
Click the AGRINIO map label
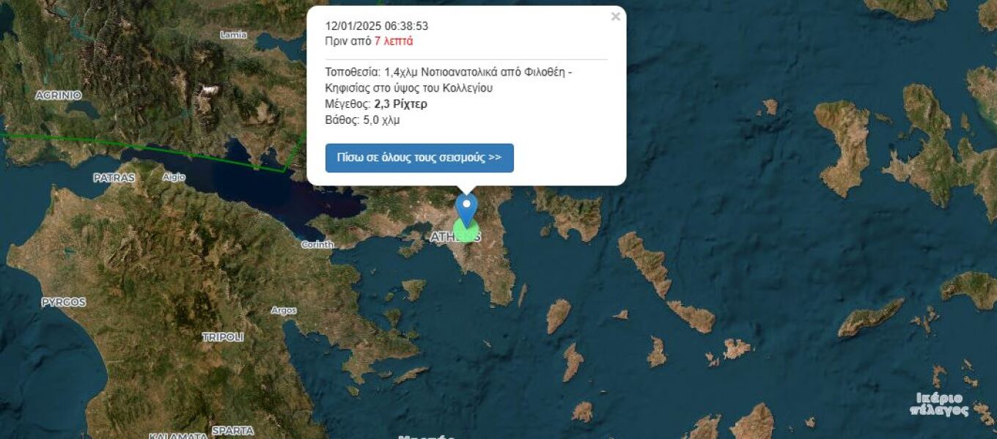(58, 95)
